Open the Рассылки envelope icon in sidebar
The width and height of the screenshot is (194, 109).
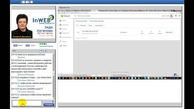(60, 25)
